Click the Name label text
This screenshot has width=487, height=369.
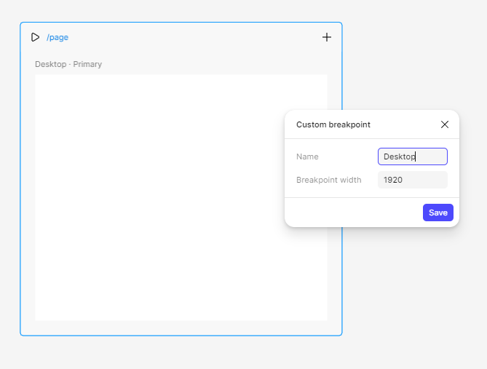(x=307, y=156)
